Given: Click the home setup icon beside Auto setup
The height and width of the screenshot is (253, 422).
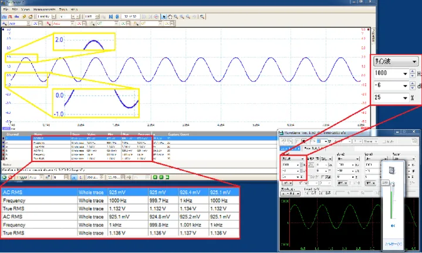Looking at the screenshot, I should click(x=31, y=16).
